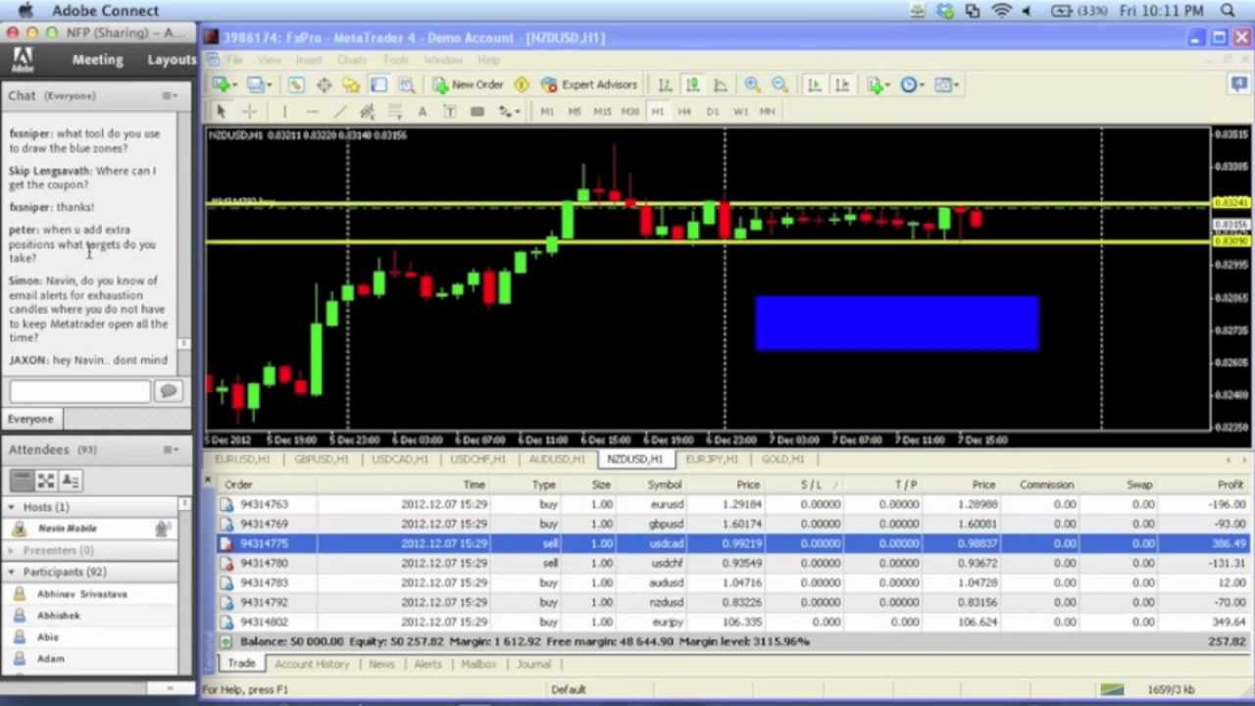Zoom out on the chart
The height and width of the screenshot is (706, 1255).
779,84
